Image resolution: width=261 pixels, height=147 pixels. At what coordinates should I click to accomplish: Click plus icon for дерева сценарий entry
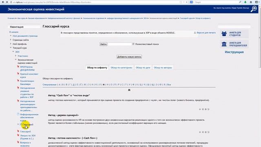[x=200, y=132]
